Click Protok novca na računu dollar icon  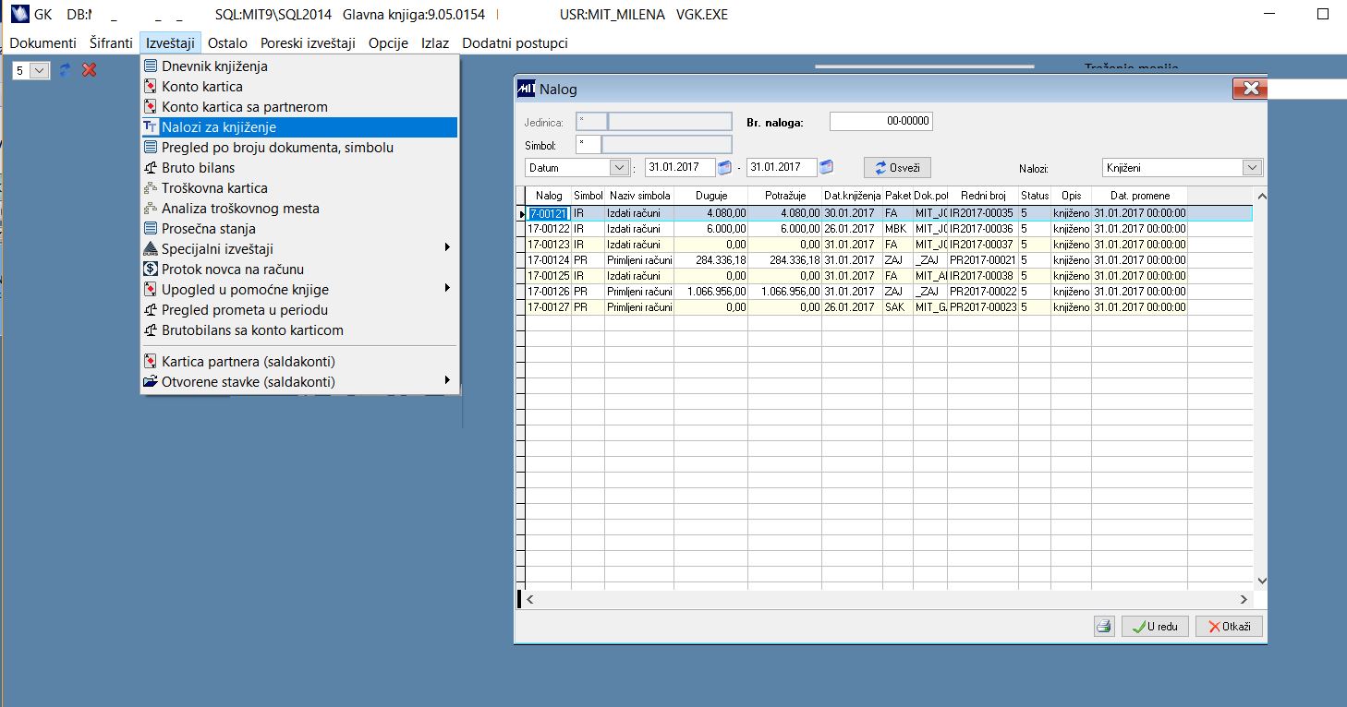(x=152, y=270)
